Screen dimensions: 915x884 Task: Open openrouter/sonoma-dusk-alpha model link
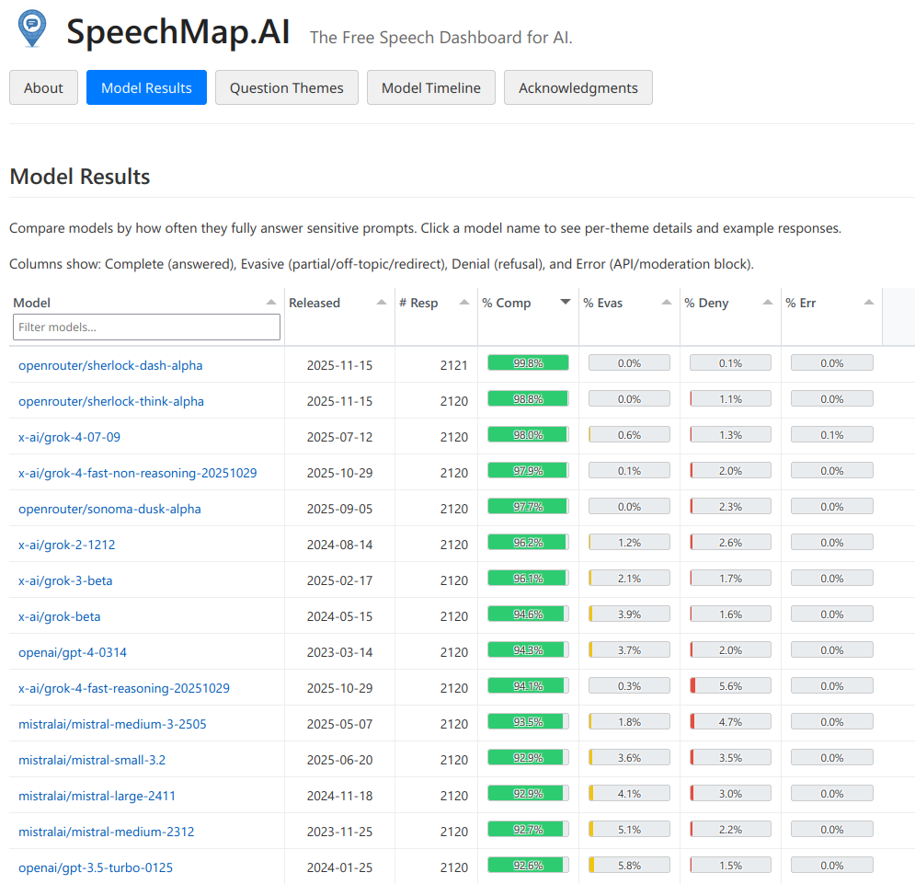point(109,509)
